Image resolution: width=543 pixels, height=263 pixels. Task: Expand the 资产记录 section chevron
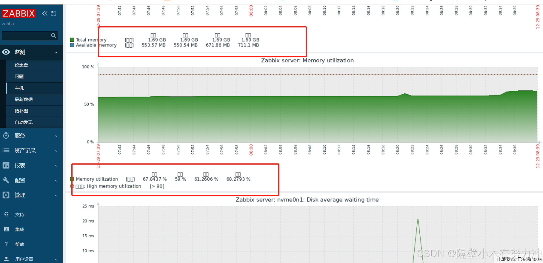[56, 151]
